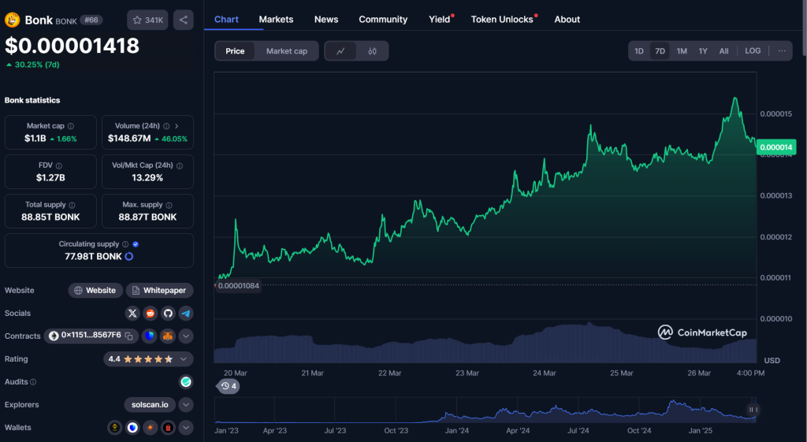Click the events history badge showing 4
Image resolution: width=807 pixels, height=442 pixels.
click(229, 386)
